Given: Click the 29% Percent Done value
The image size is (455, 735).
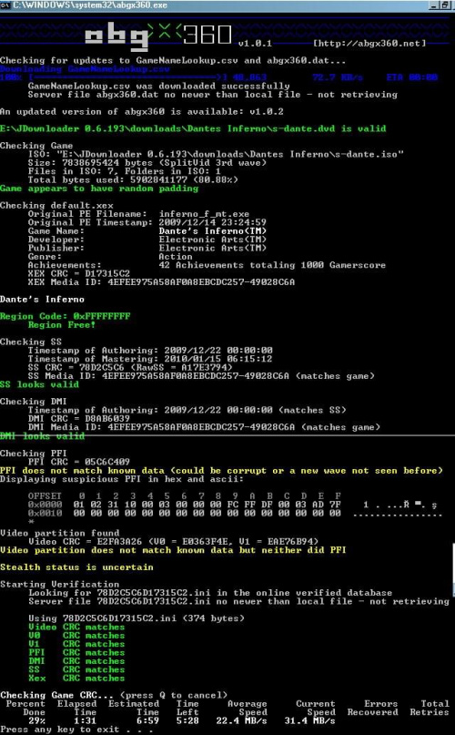Looking at the screenshot, I should click(36, 720).
